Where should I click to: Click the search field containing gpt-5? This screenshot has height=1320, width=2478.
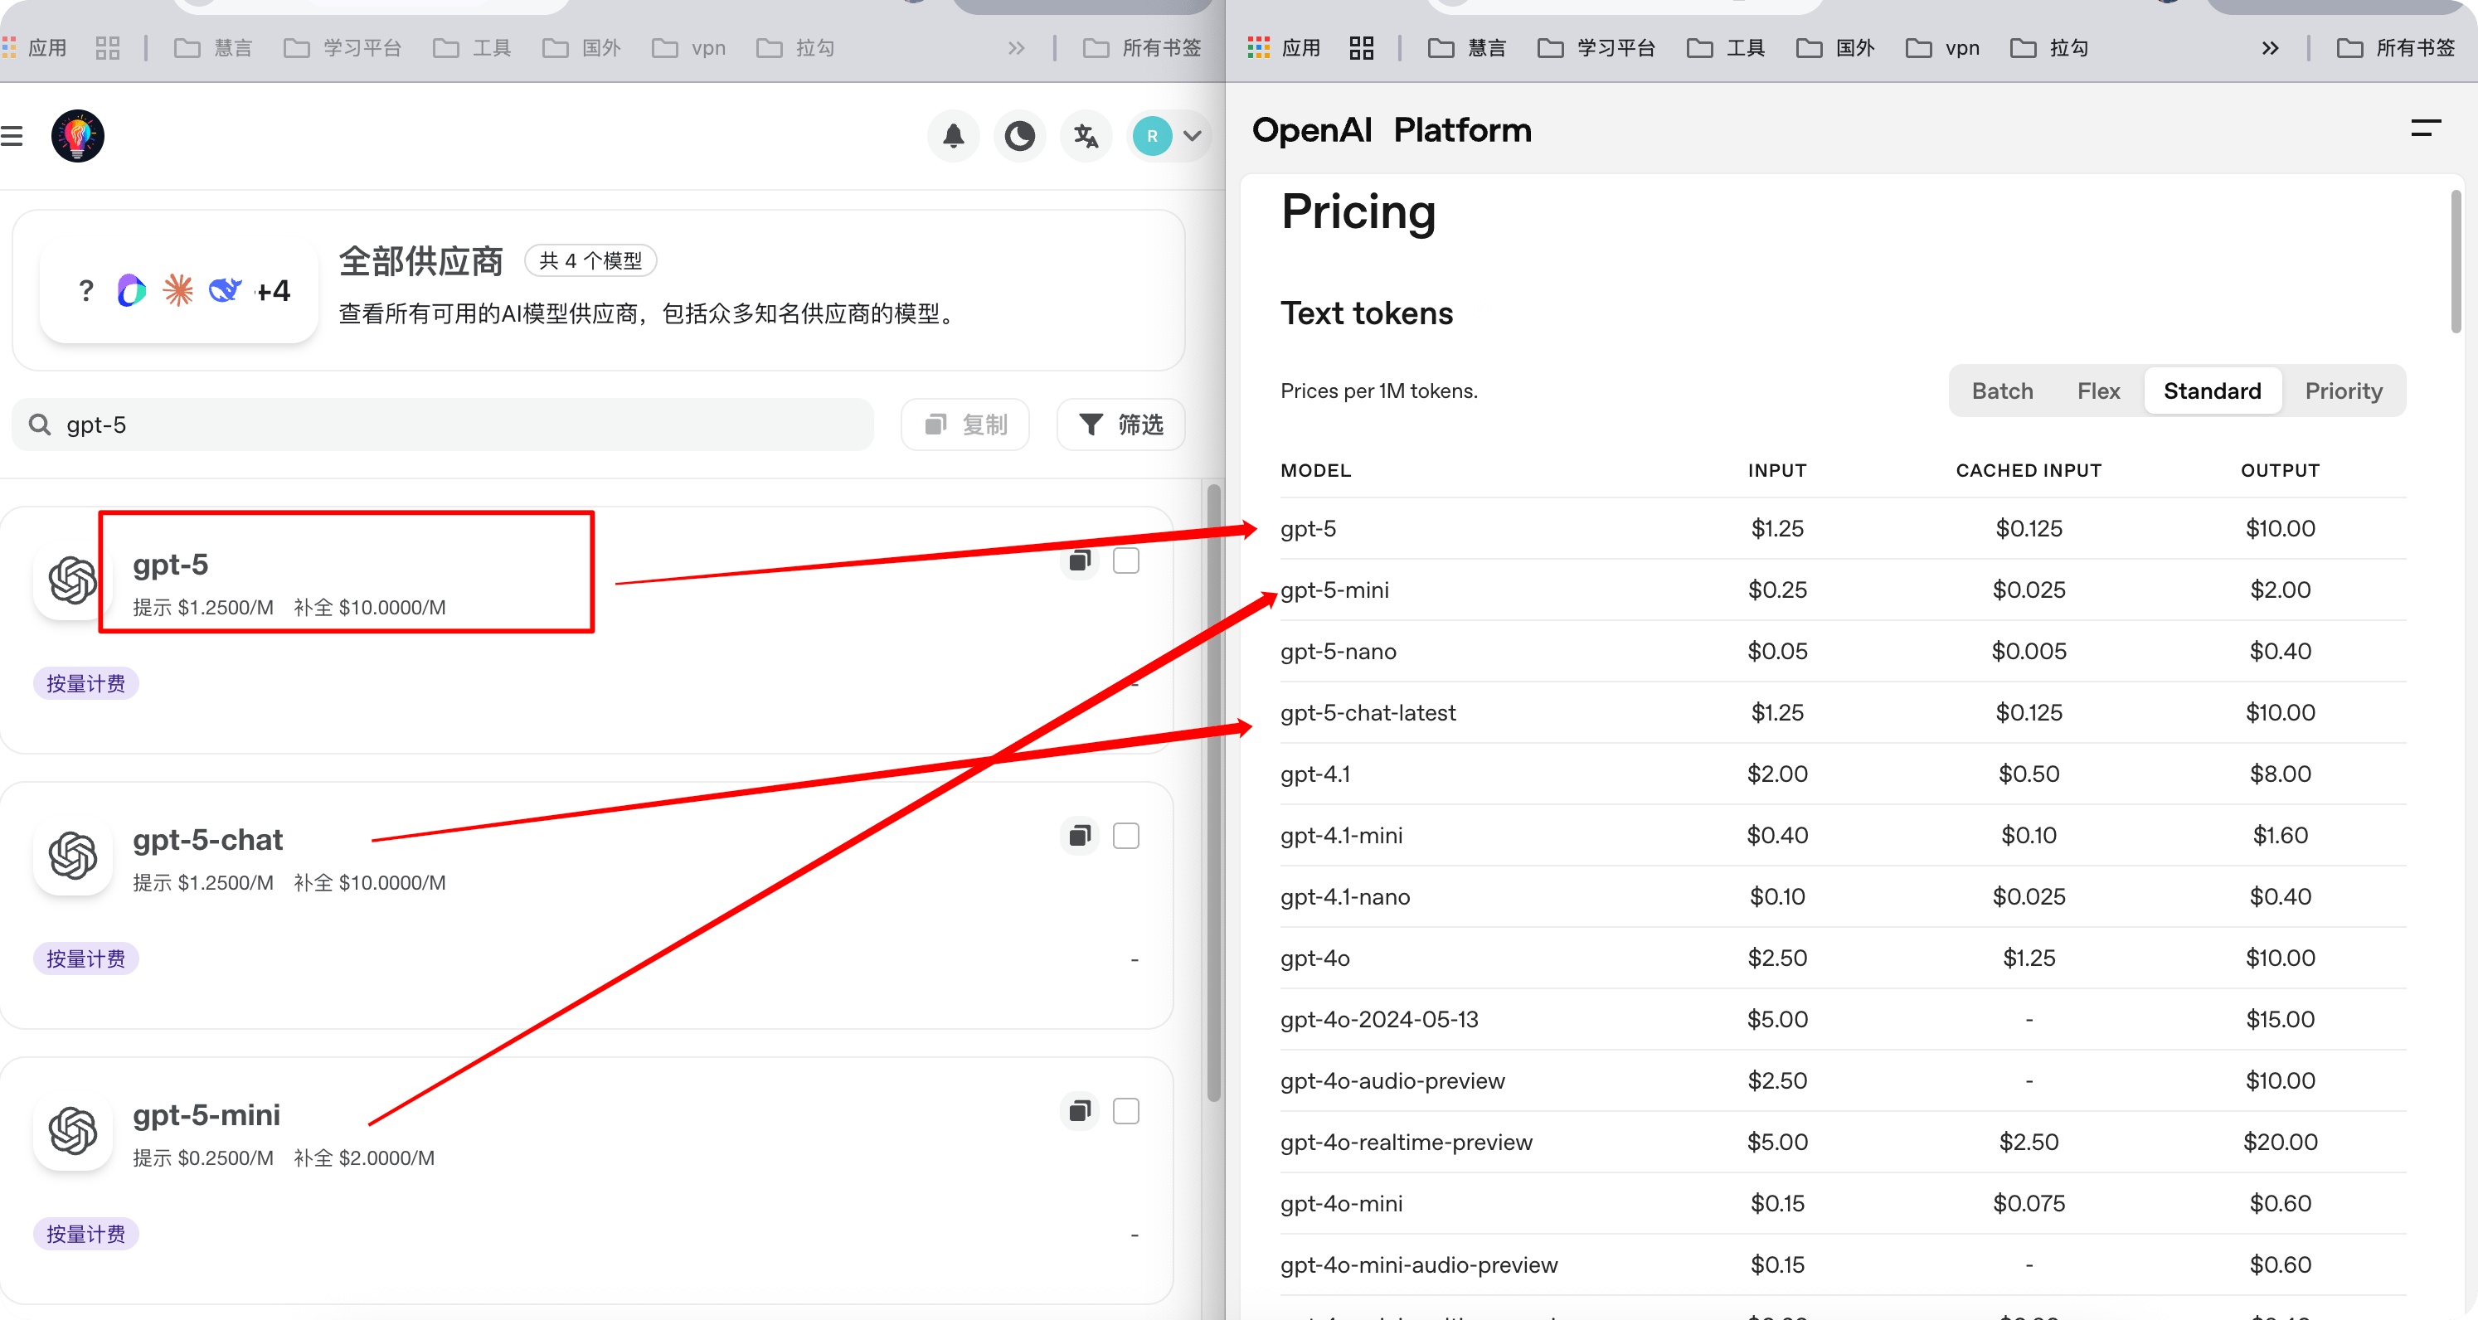point(443,425)
